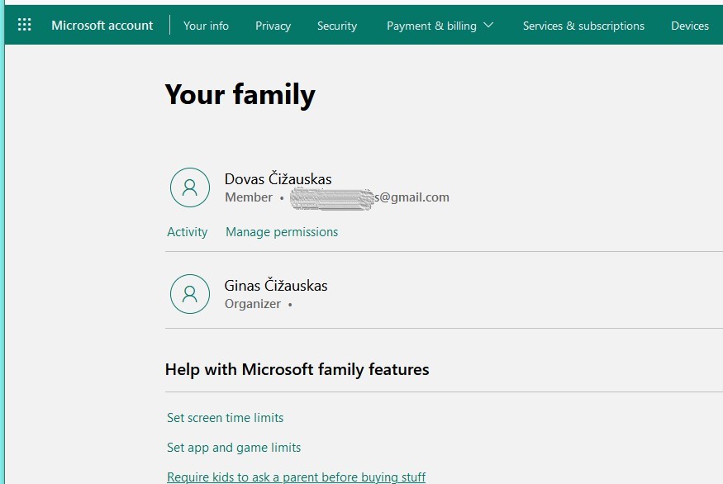Click the partially hidden gmail.com address
Image resolution: width=723 pixels, height=484 pixels.
(x=370, y=198)
